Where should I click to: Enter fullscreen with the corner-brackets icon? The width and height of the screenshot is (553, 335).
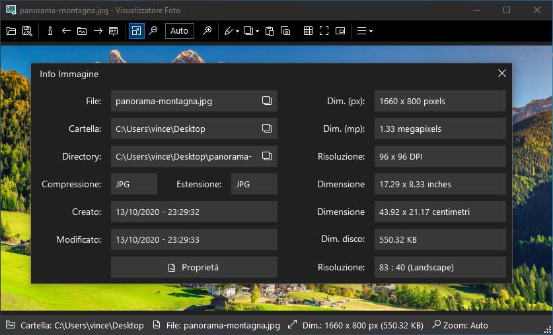pyautogui.click(x=324, y=31)
